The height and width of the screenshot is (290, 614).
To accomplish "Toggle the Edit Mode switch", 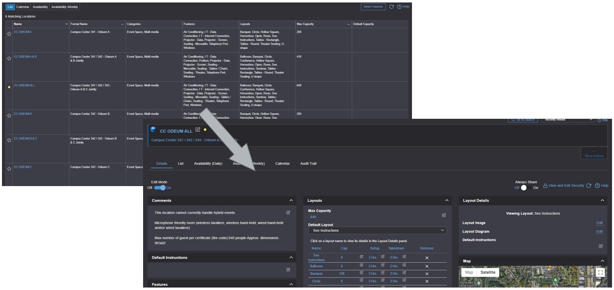I will click(159, 188).
